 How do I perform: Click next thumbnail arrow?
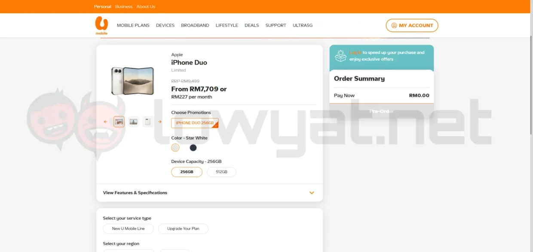tap(160, 122)
